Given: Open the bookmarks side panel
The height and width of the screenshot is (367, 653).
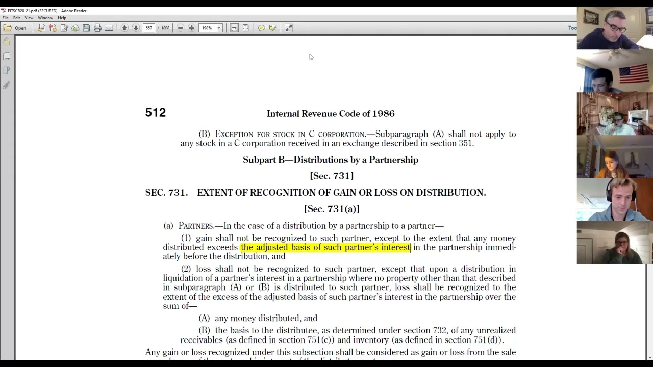Looking at the screenshot, I should (x=7, y=70).
